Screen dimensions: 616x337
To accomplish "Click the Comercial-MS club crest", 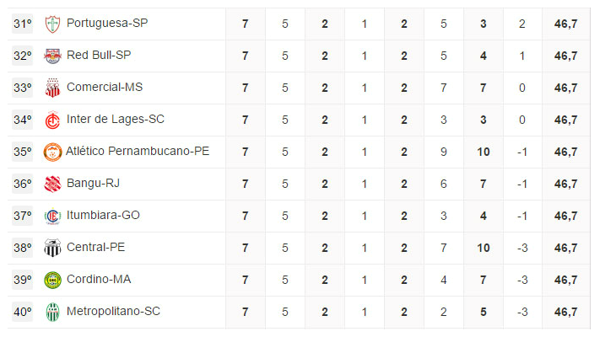I will tap(52, 88).
